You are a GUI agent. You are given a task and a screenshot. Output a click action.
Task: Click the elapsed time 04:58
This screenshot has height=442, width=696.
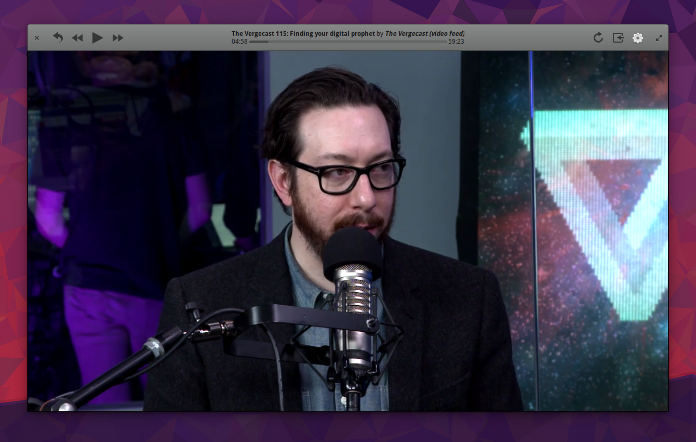pos(239,42)
